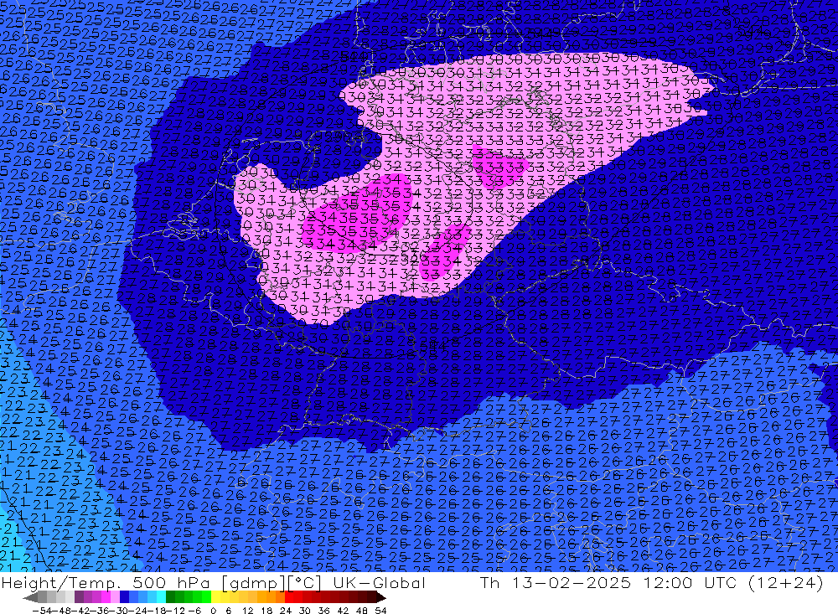This screenshot has width=838, height=614.
Task: Click the "[°C]" unit label
Action: pyautogui.click(x=305, y=582)
